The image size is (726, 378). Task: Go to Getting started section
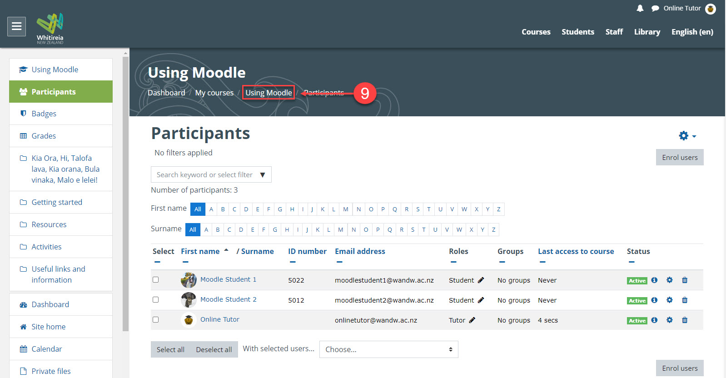61,202
